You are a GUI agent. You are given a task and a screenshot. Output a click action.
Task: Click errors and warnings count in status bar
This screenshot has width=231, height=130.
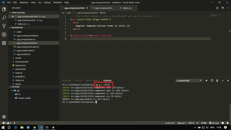tap(7, 123)
